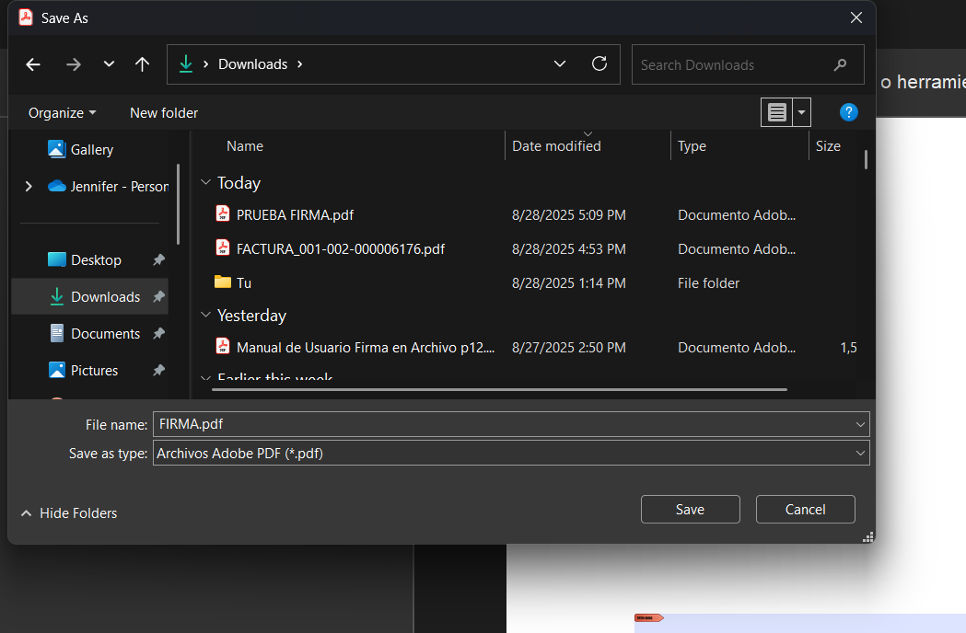
Task: Change view with the details view button
Action: pyautogui.click(x=777, y=112)
